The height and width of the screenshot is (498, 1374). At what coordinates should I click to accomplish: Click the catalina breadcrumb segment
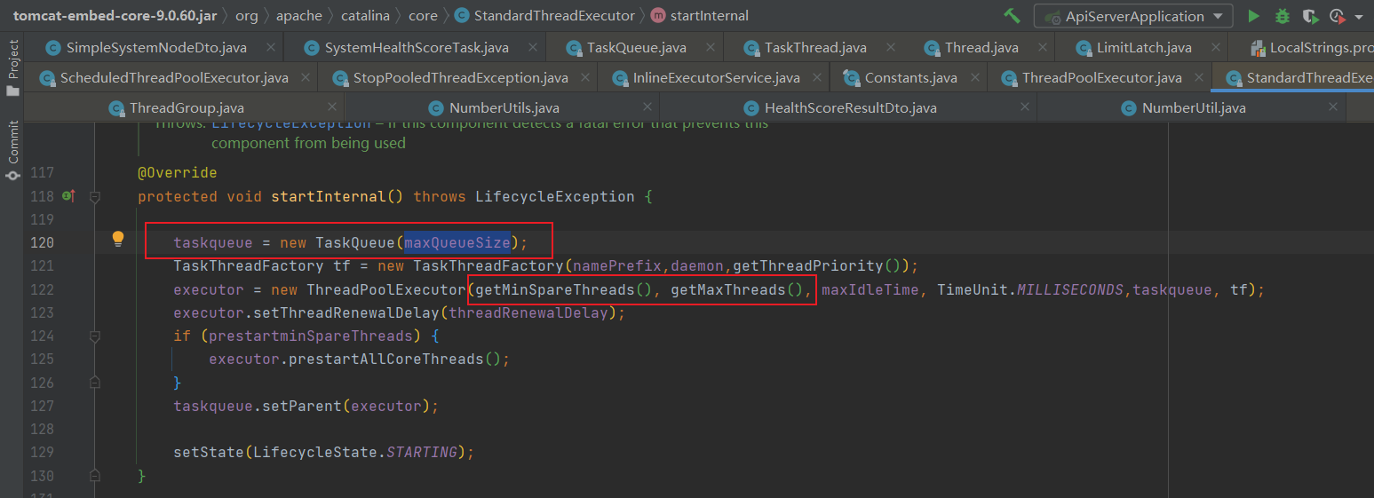(365, 16)
